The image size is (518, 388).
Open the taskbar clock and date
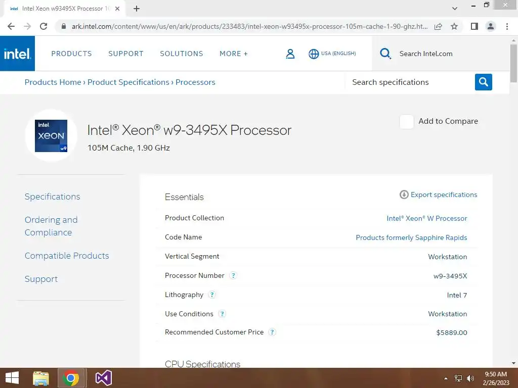[496, 378]
